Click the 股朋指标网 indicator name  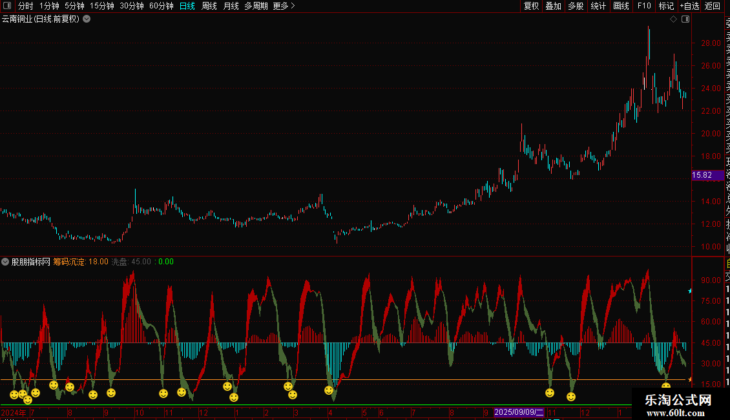point(31,262)
